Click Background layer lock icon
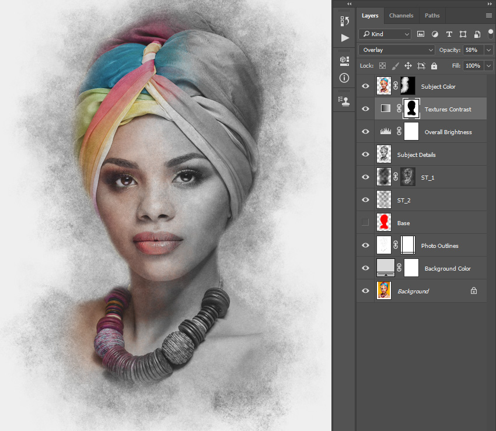The width and height of the screenshot is (496, 431). tap(474, 290)
